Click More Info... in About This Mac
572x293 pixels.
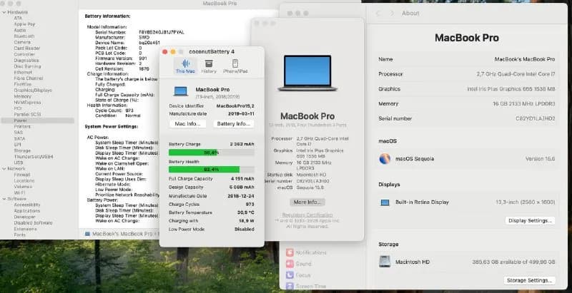point(307,202)
